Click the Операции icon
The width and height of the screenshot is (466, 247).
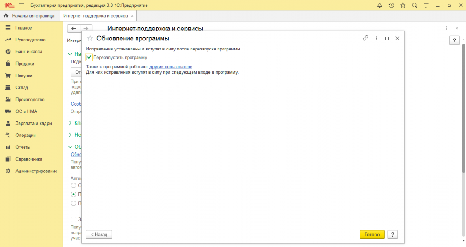[8, 135]
